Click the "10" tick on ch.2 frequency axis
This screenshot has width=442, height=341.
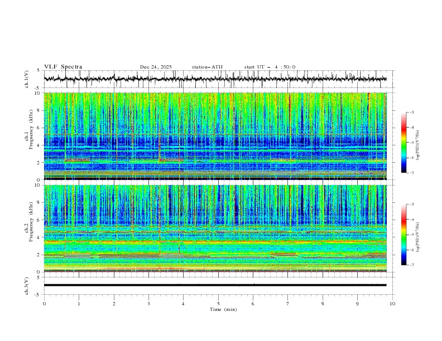[39, 185]
